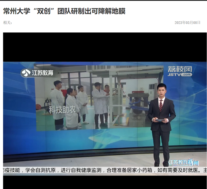Click the anchor's red striped tie
The image size is (207, 189).
(x=161, y=105)
